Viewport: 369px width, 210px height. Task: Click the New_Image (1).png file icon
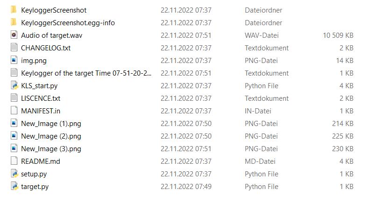[14, 123]
